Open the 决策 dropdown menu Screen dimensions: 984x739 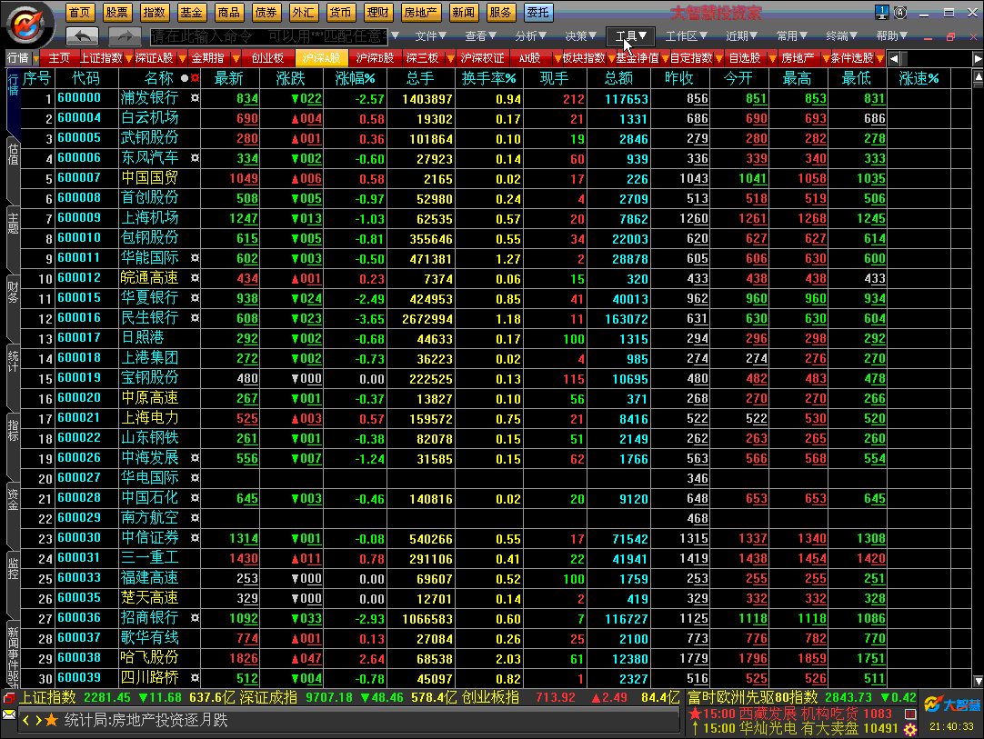tap(580, 36)
